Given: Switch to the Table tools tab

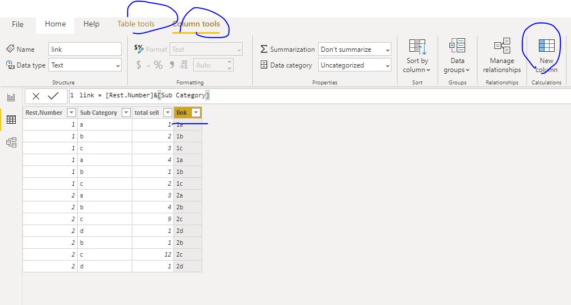Looking at the screenshot, I should (136, 24).
